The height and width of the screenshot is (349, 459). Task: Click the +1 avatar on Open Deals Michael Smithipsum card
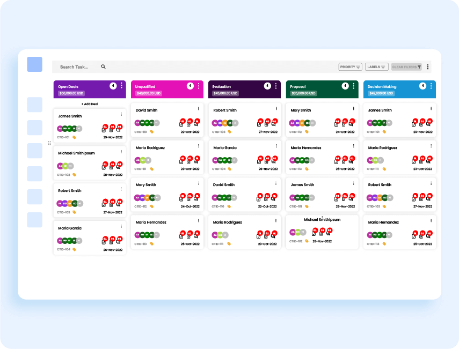click(70, 166)
